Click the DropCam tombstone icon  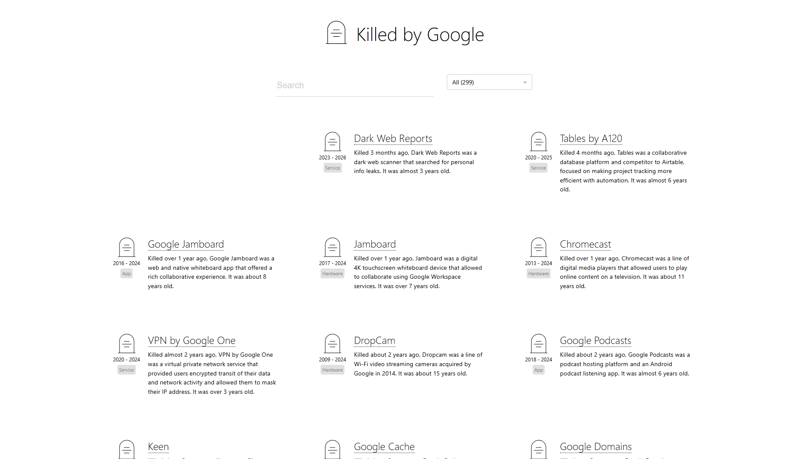332,344
